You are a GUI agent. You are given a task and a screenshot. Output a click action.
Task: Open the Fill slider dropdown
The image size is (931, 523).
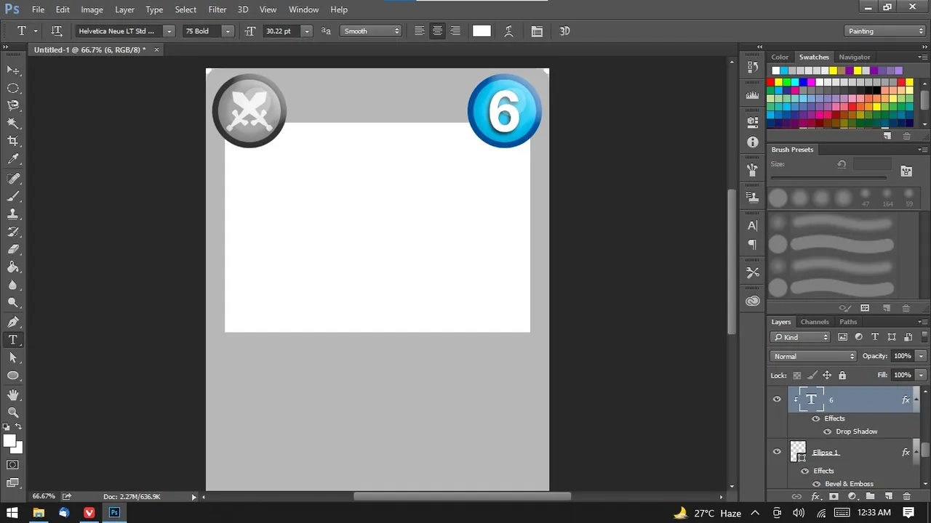pyautogui.click(x=922, y=375)
